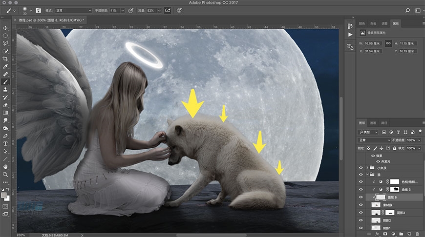Select the Eraser tool
The image size is (425, 237).
click(5, 105)
